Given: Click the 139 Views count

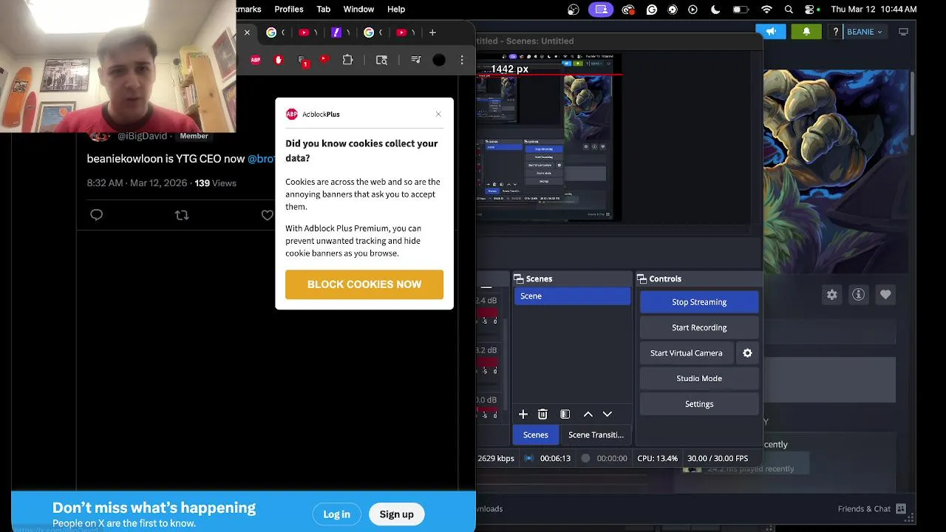Looking at the screenshot, I should coord(215,183).
